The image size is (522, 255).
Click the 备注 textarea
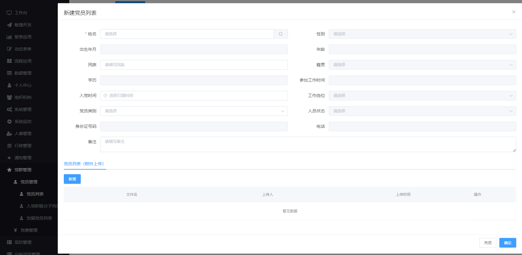tap(308, 144)
